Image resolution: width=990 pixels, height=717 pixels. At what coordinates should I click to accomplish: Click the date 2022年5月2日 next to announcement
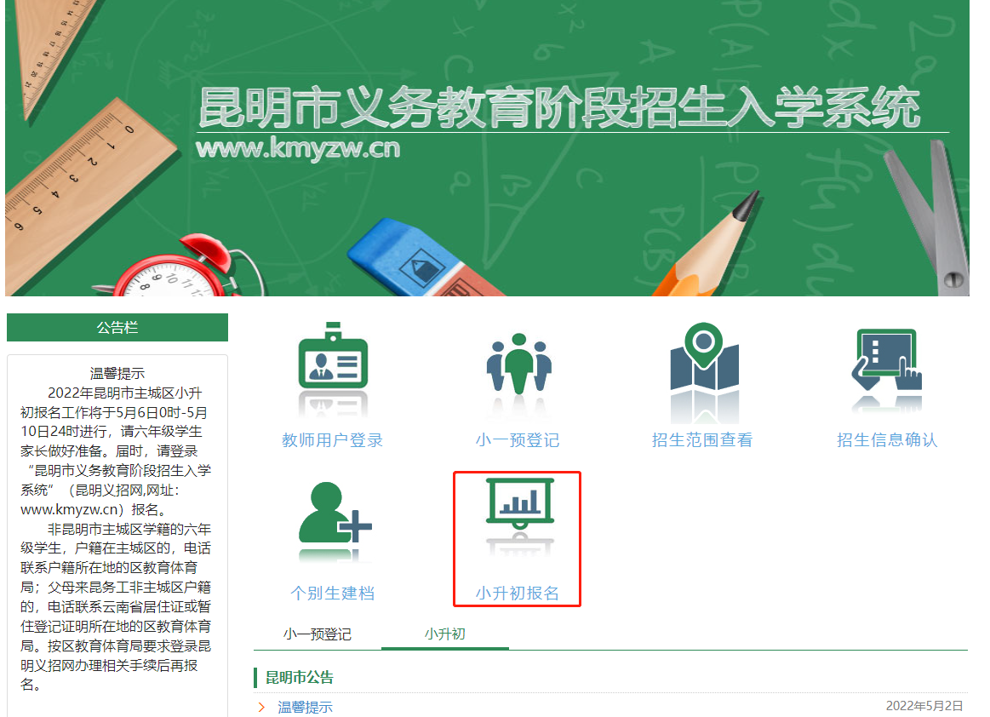pyautogui.click(x=922, y=706)
